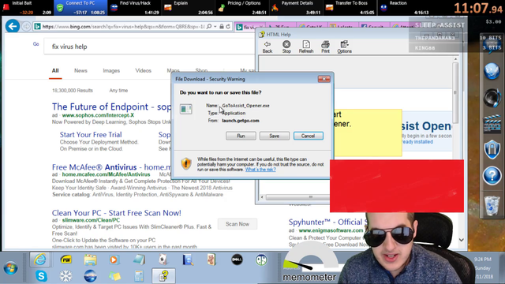The height and width of the screenshot is (284, 505).
Task: Click Refresh in HTML Help toolbar
Action: [306, 47]
